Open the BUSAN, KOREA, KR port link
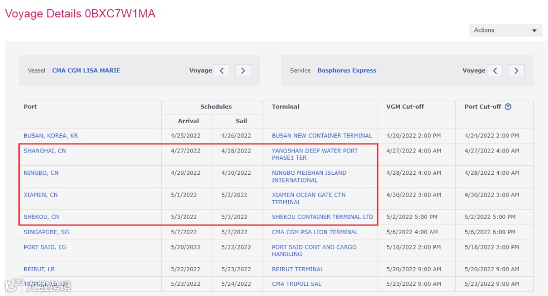 click(51, 136)
